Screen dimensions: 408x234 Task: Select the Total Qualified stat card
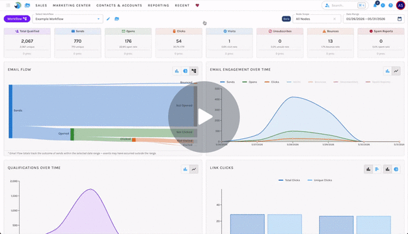(x=27, y=43)
